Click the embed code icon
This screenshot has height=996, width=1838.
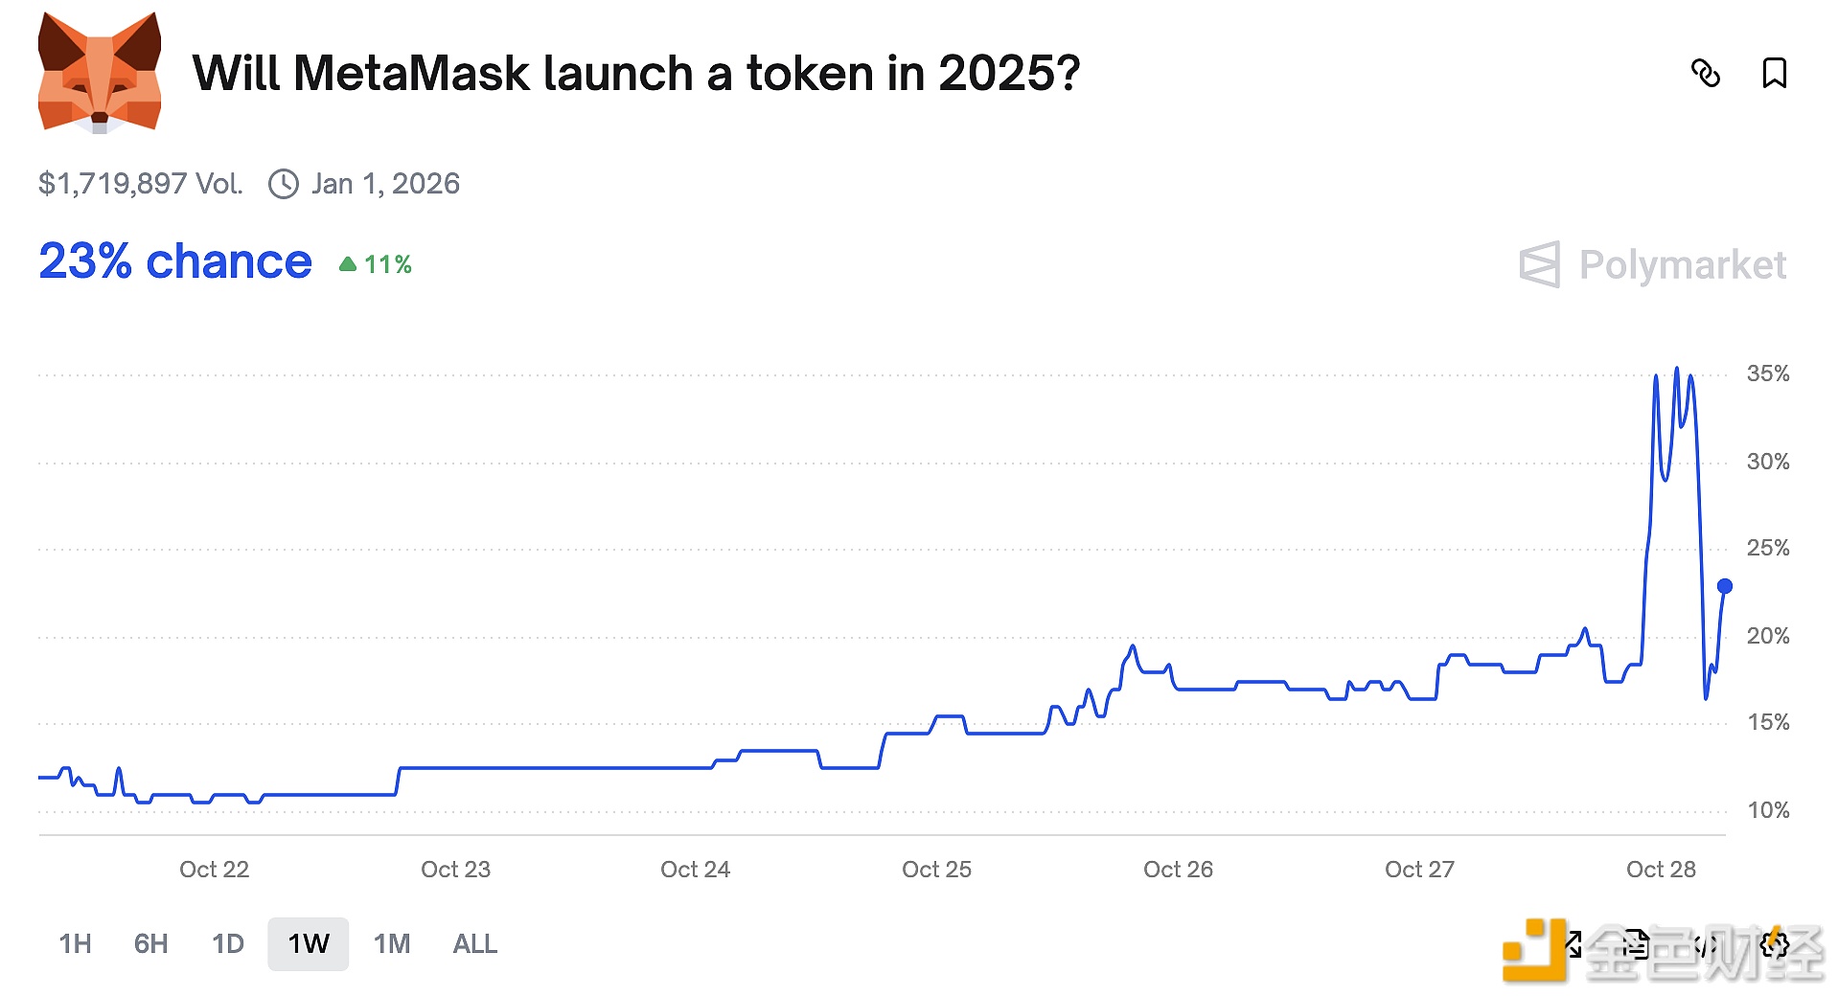point(1705,945)
